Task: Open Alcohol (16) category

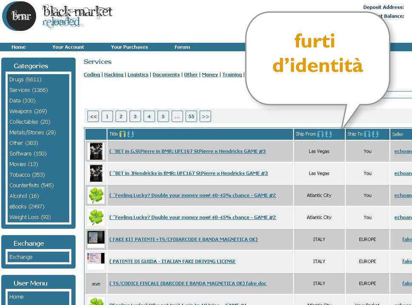Action: (x=24, y=196)
